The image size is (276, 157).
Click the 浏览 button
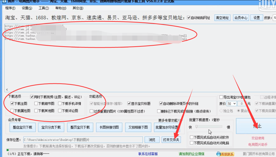(x=152, y=140)
